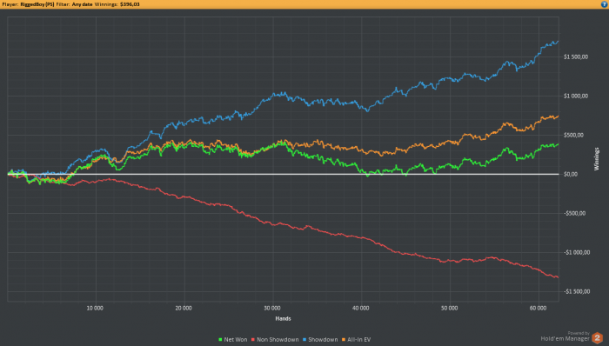This screenshot has width=609, height=346.
Task: Click the Winnings y-axis title
Action: pos(597,159)
